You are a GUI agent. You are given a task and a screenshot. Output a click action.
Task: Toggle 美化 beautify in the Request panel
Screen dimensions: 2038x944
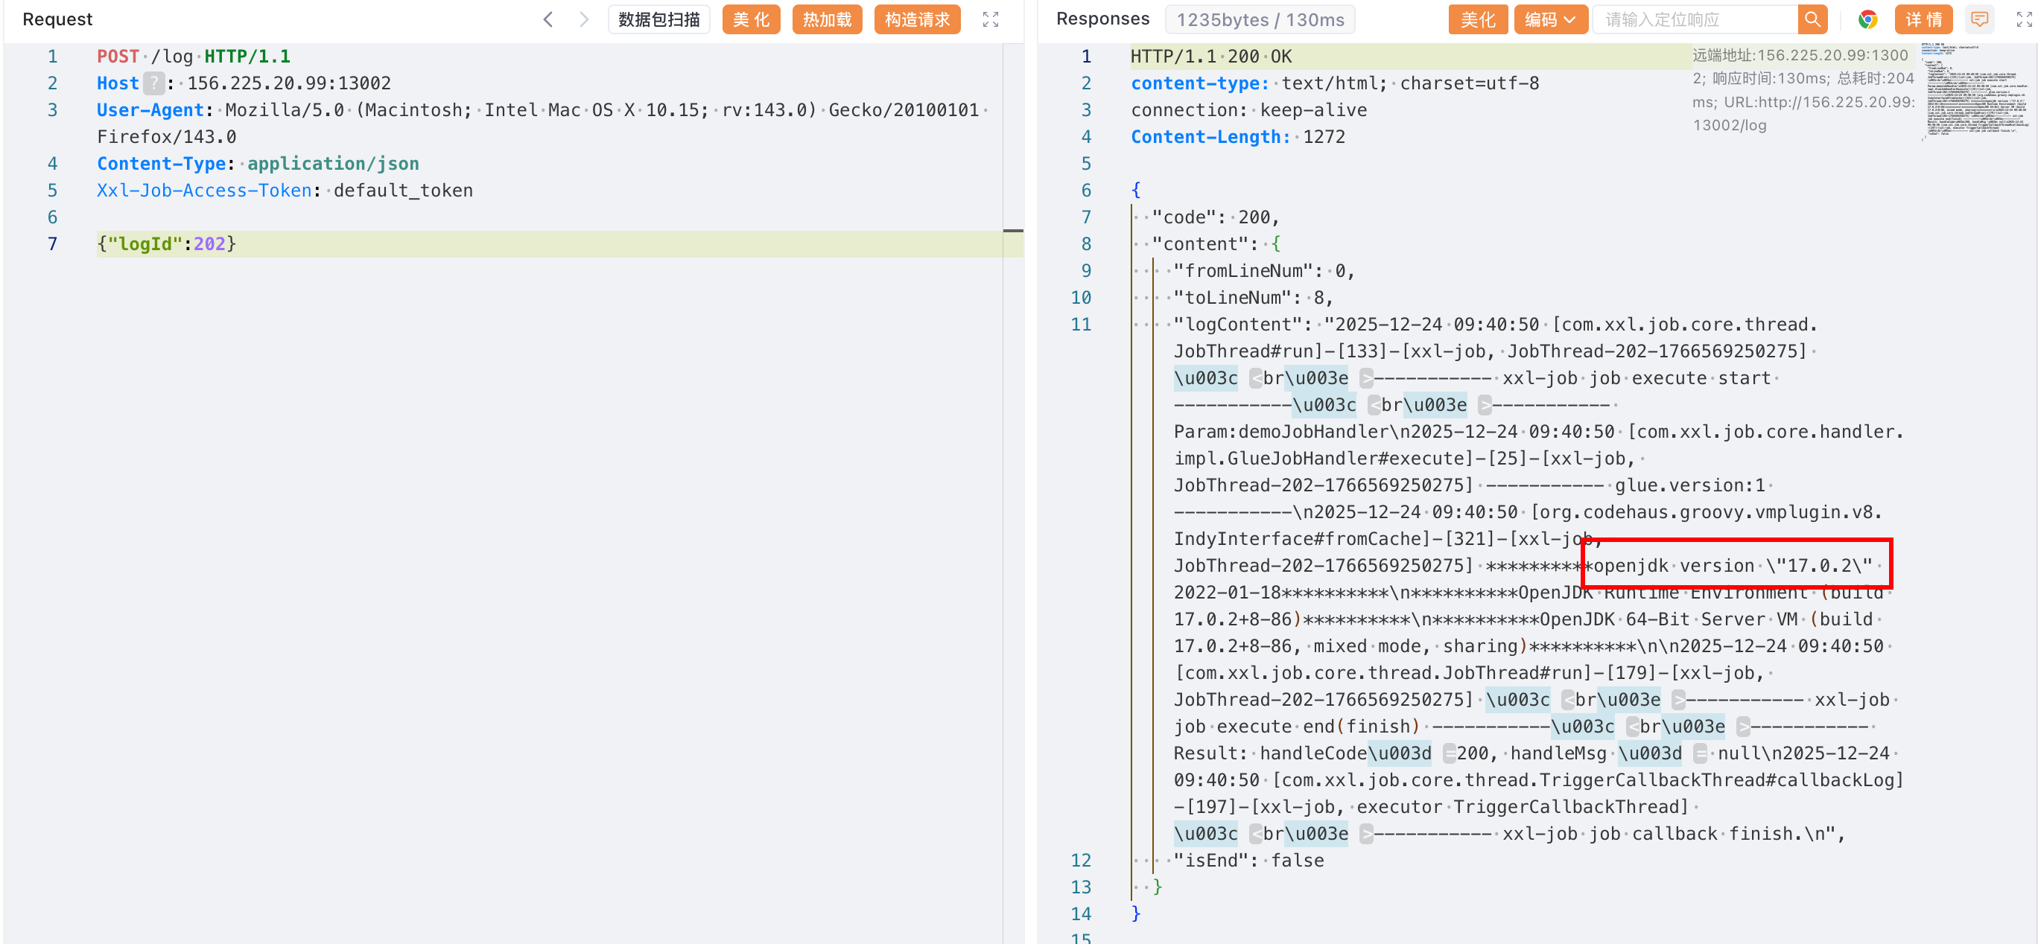point(750,19)
